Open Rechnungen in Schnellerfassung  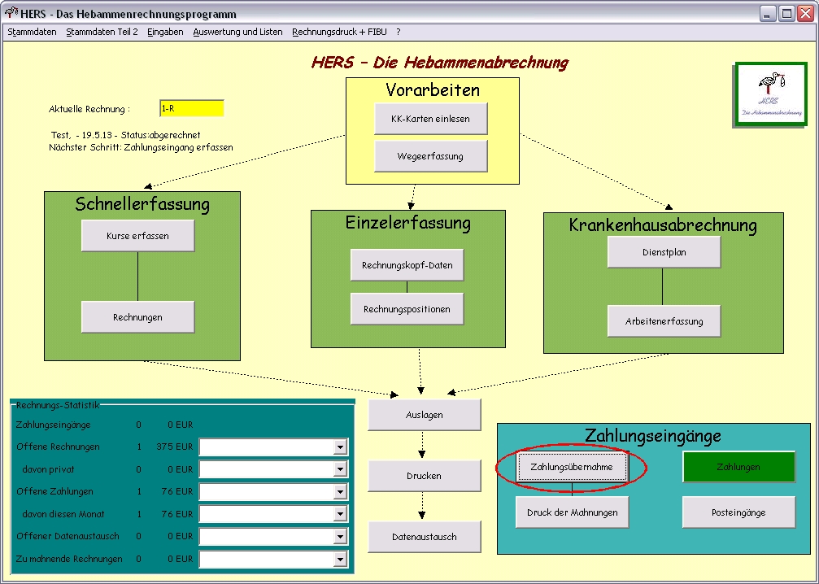coord(138,317)
